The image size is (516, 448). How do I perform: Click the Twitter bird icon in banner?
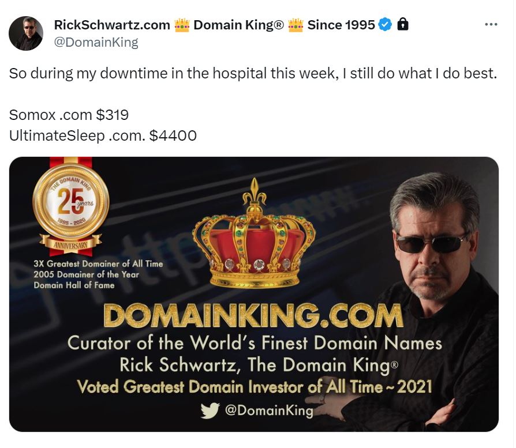210,411
